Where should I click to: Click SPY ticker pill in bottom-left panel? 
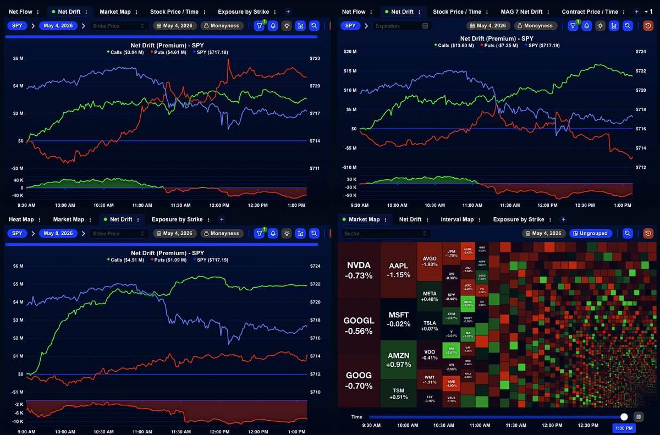coord(18,233)
